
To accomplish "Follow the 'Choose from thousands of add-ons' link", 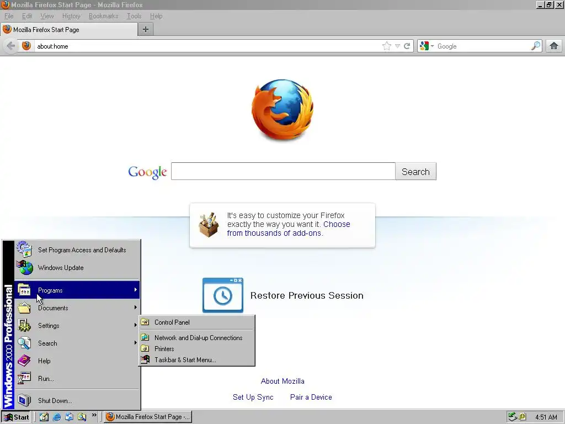I will pos(288,229).
